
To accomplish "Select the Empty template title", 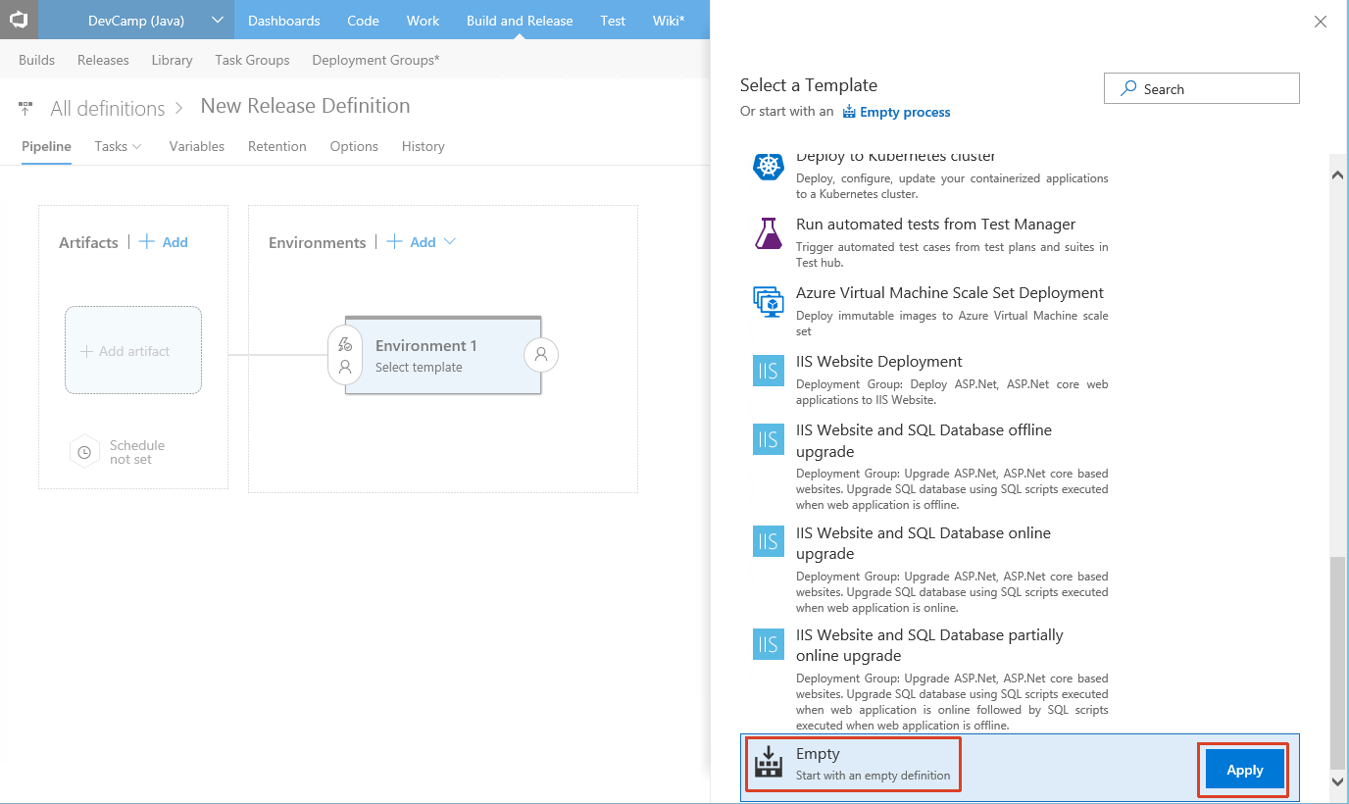I will pyautogui.click(x=818, y=754).
